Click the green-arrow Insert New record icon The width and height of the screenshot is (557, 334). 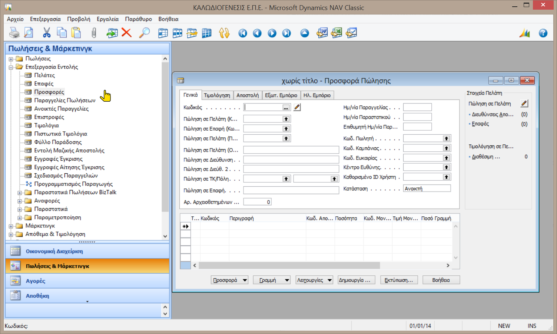112,33
